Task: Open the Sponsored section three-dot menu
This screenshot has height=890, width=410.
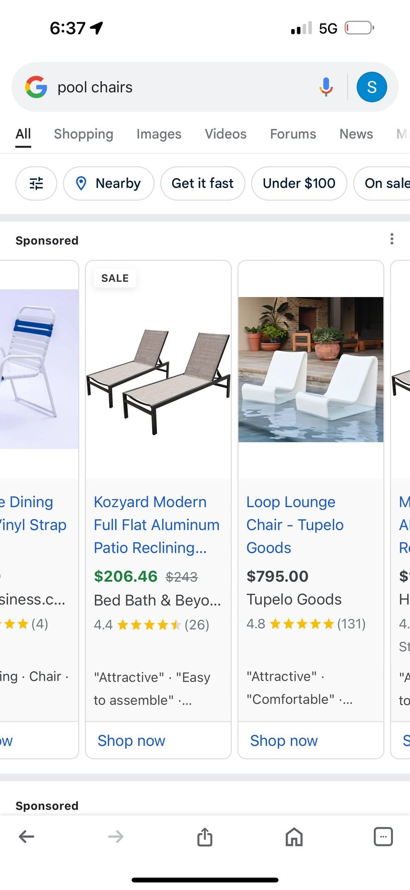Action: pyautogui.click(x=391, y=239)
